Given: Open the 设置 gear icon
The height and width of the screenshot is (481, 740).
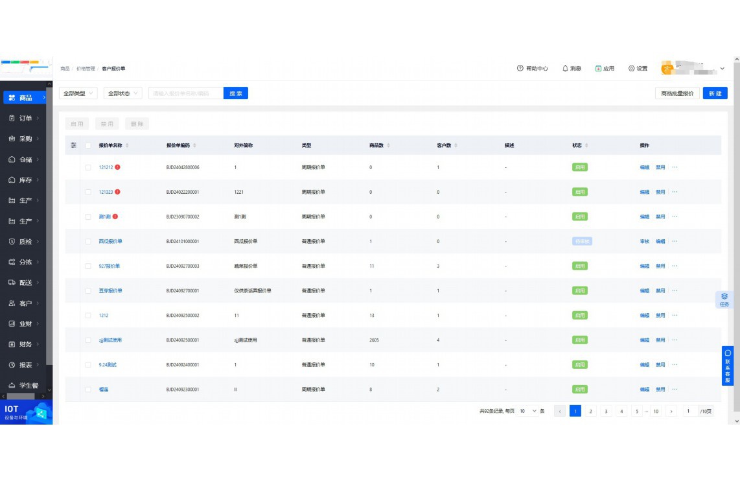Looking at the screenshot, I should [x=631, y=68].
